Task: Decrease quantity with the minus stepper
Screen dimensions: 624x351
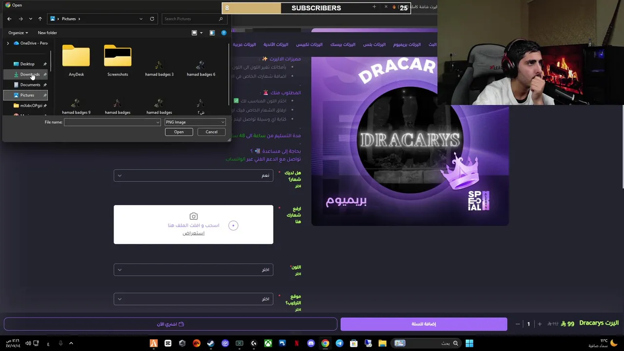Action: pyautogui.click(x=517, y=324)
